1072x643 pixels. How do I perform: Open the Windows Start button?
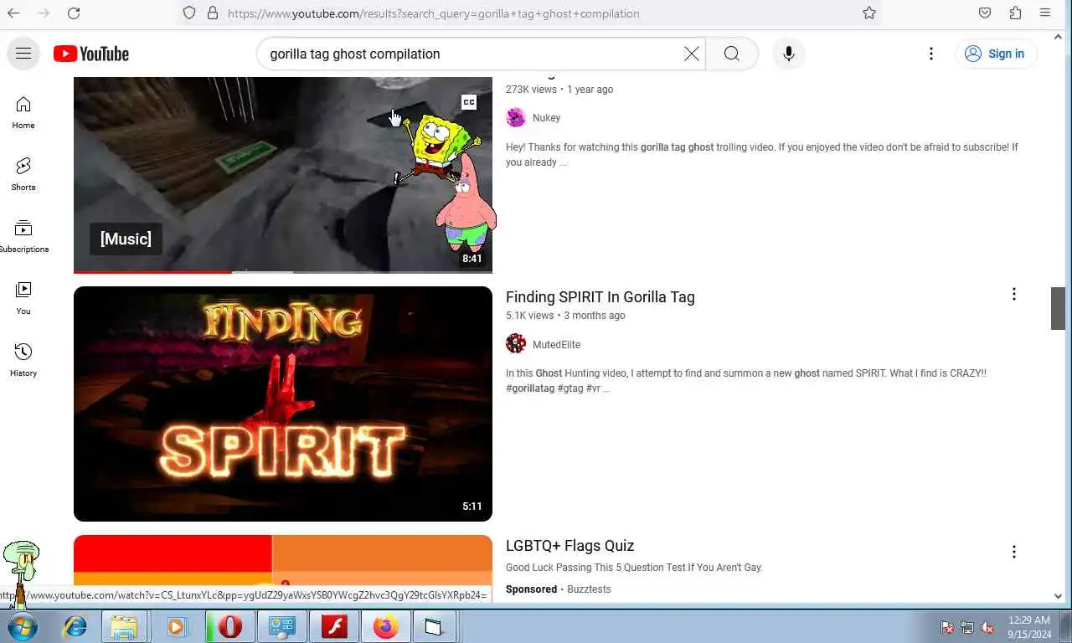coord(23,626)
